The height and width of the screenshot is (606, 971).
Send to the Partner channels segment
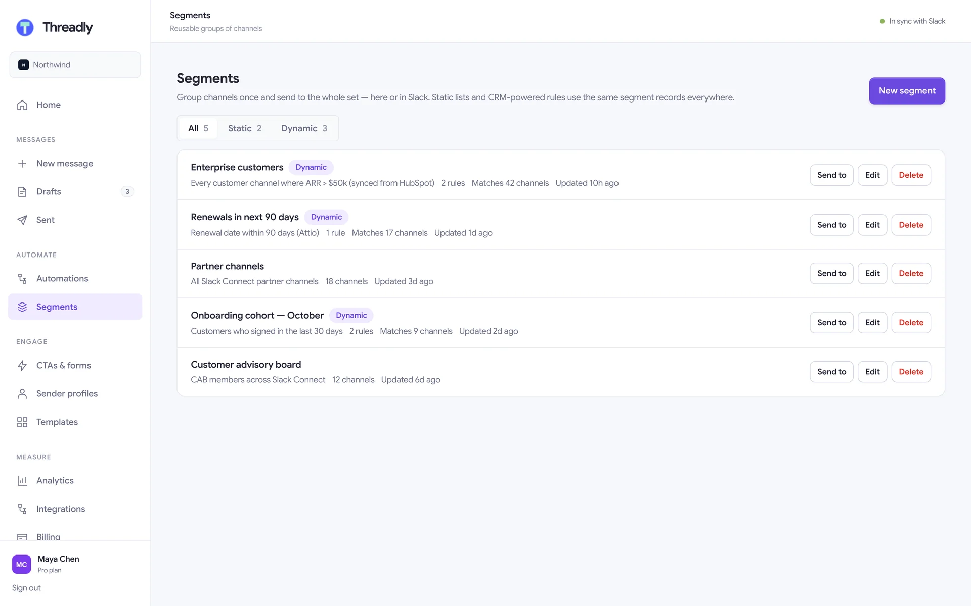[x=831, y=273]
